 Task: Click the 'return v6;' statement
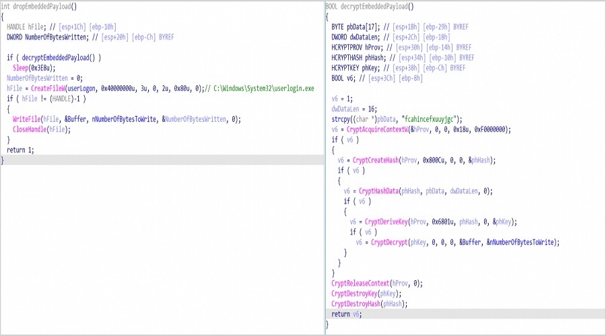346,314
